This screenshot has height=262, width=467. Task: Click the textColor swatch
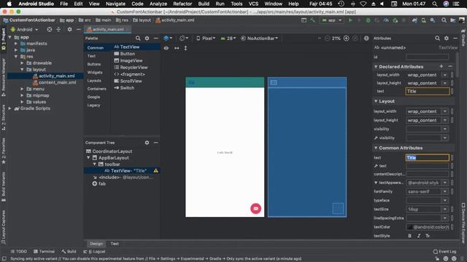pos(410,227)
